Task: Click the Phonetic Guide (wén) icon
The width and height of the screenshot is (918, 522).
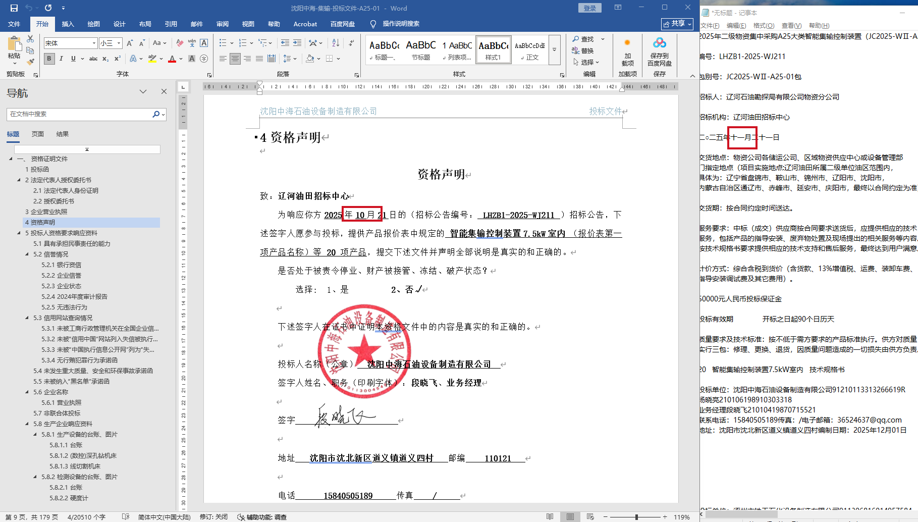Action: pyautogui.click(x=192, y=43)
